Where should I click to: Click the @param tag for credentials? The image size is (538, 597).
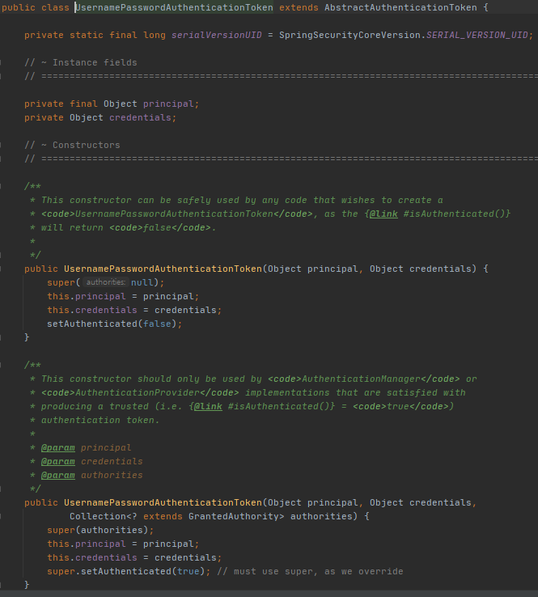click(x=58, y=461)
